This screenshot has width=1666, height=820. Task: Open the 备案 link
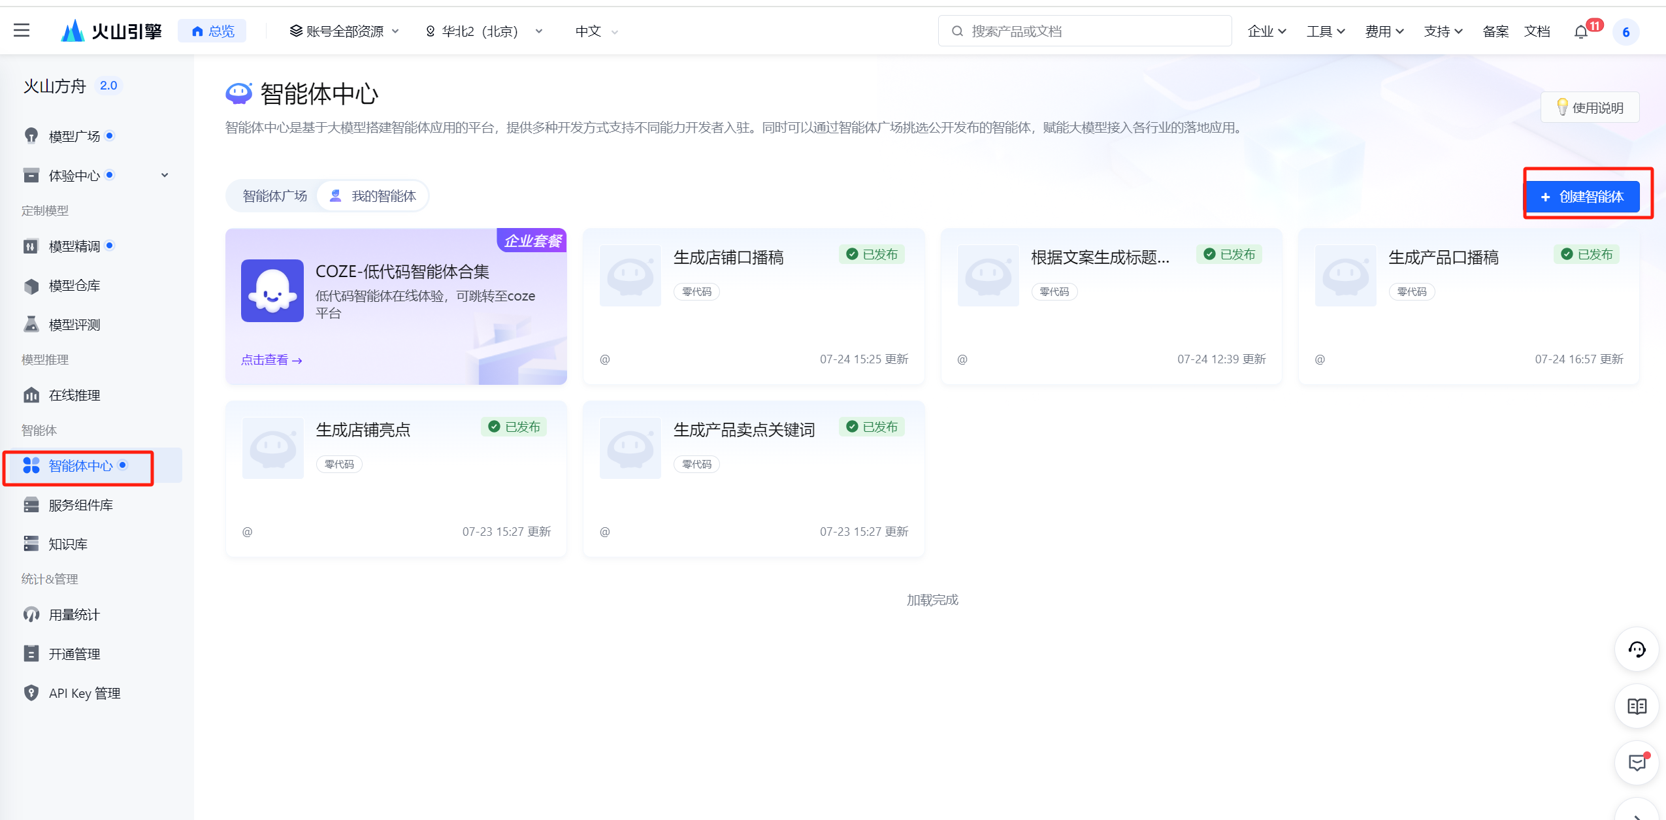click(x=1495, y=31)
